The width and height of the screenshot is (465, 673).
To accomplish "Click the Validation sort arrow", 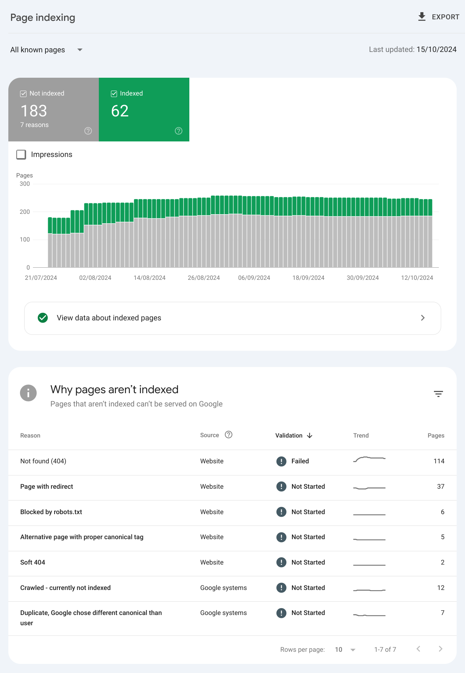I will click(310, 435).
